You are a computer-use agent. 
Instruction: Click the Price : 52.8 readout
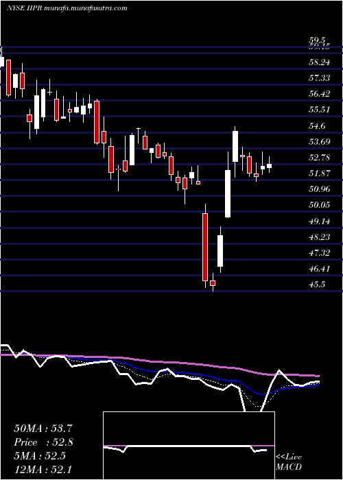click(x=43, y=442)
